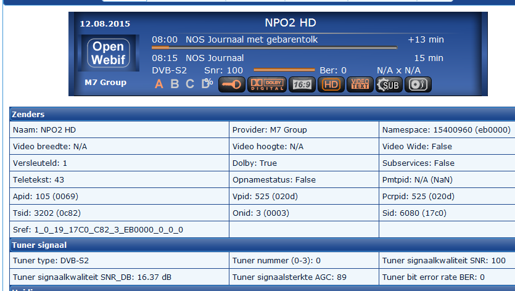
Task: Click the 'Dolby: True' cell
Action: coord(304,163)
